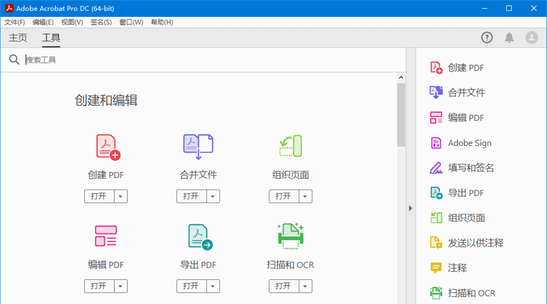Viewport: 547px width, 304px height.
Task: Click the Create PDF large icon in grid
Action: click(x=108, y=147)
